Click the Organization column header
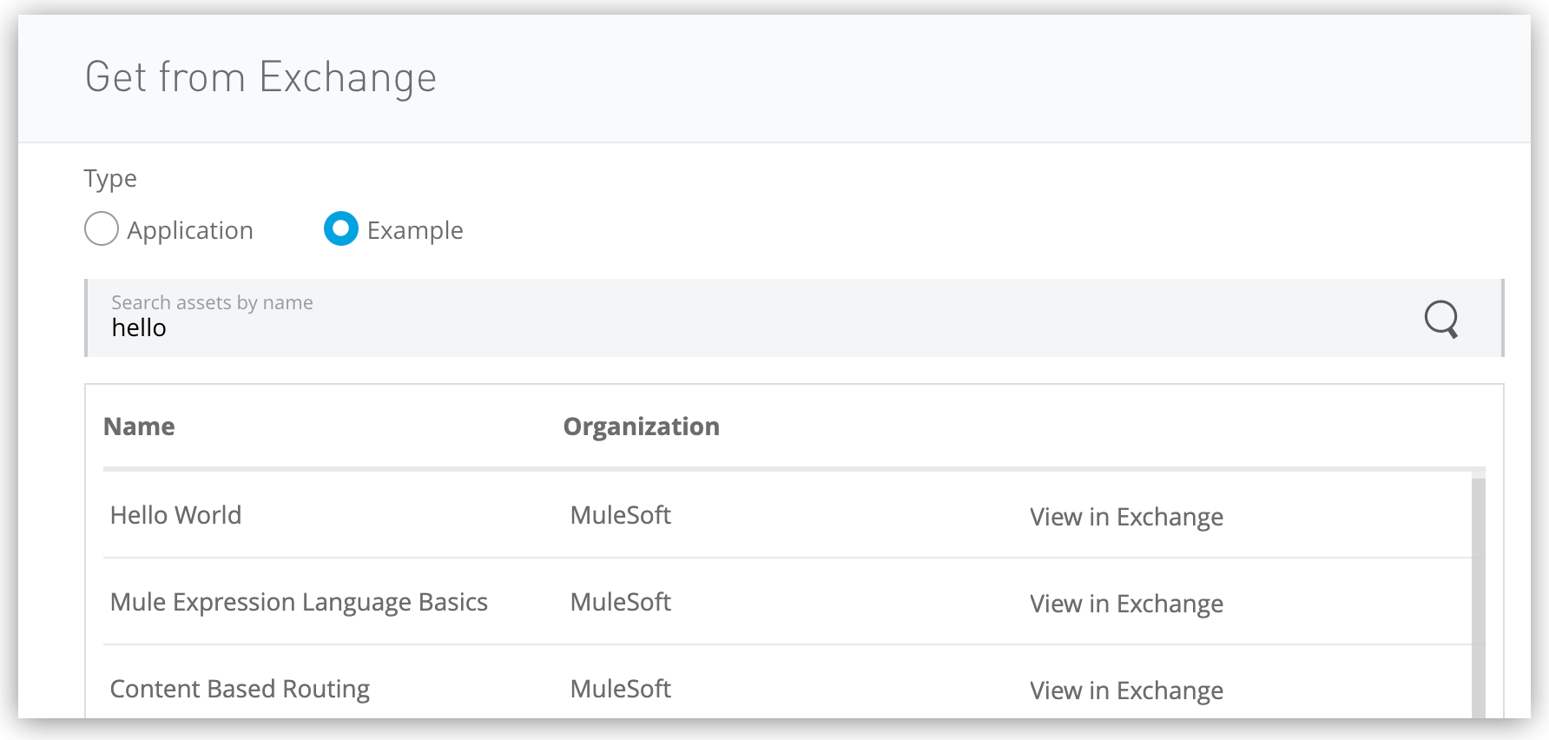Viewport: 1549px width, 740px height. coord(641,426)
